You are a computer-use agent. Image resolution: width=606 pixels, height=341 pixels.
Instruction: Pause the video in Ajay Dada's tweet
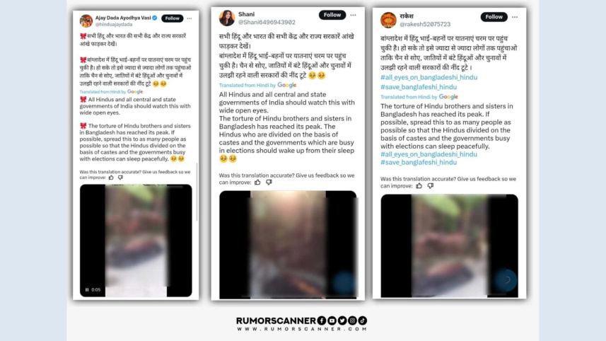pyautogui.click(x=87, y=289)
